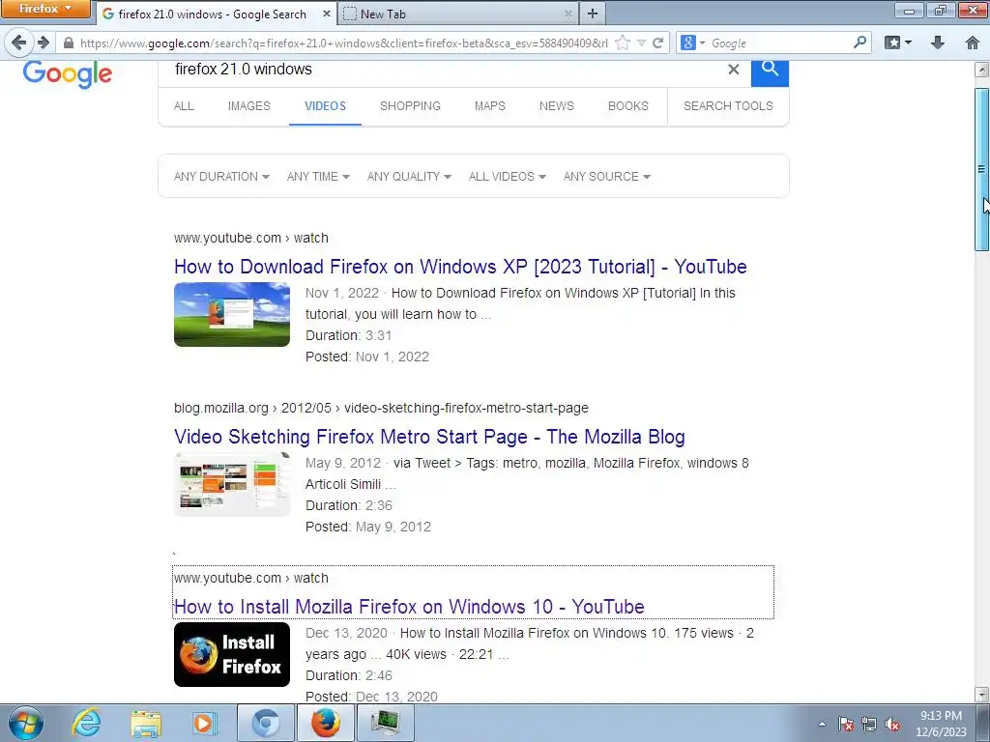Switch to MAPS results tab
990x742 pixels.
click(490, 106)
